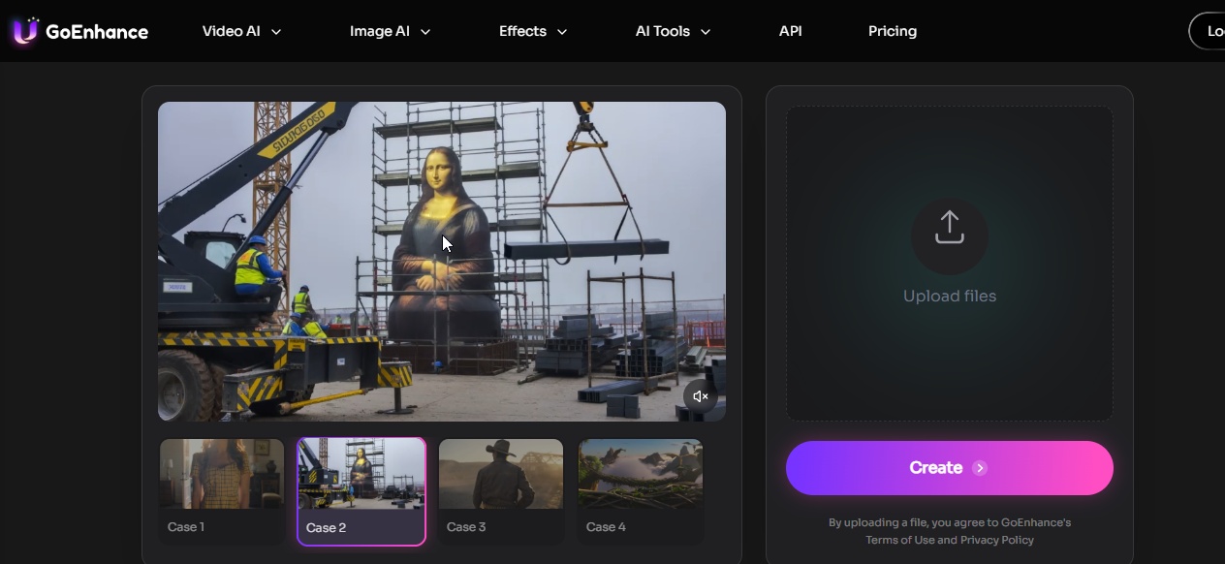Click the GoEnhance logo icon

(x=25, y=31)
